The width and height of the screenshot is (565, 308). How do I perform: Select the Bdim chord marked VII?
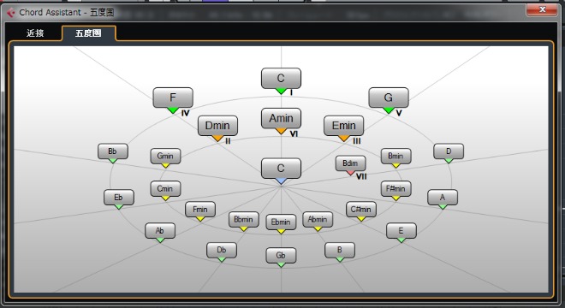click(351, 163)
